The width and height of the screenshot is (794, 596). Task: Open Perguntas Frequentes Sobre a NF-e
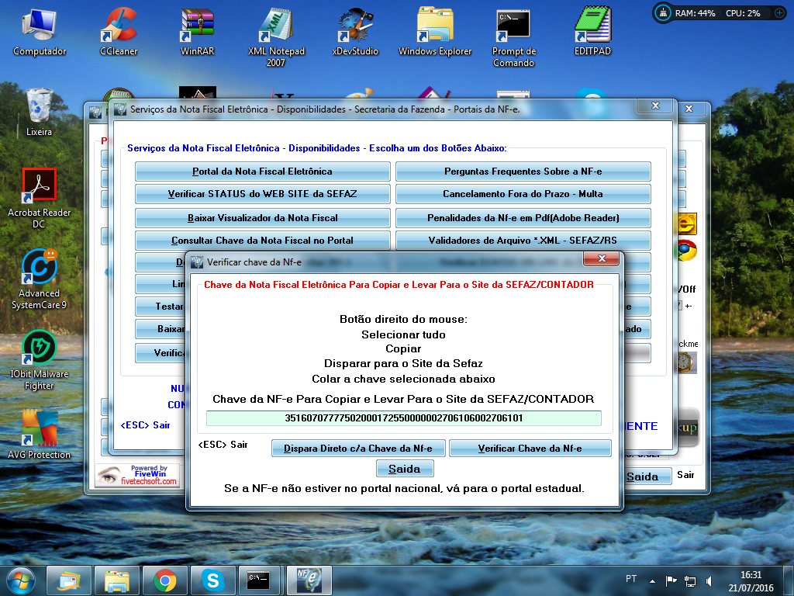coord(523,172)
